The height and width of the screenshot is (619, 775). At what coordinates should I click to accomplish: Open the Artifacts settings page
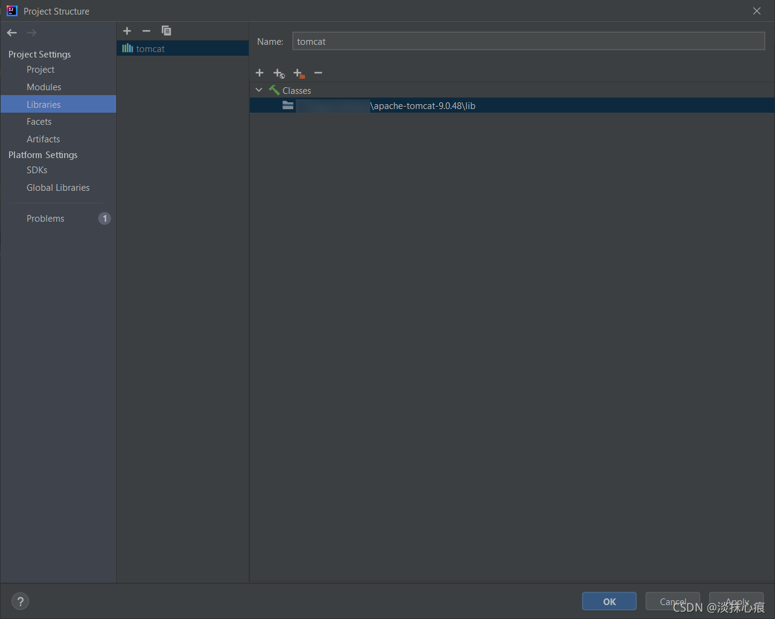[43, 139]
